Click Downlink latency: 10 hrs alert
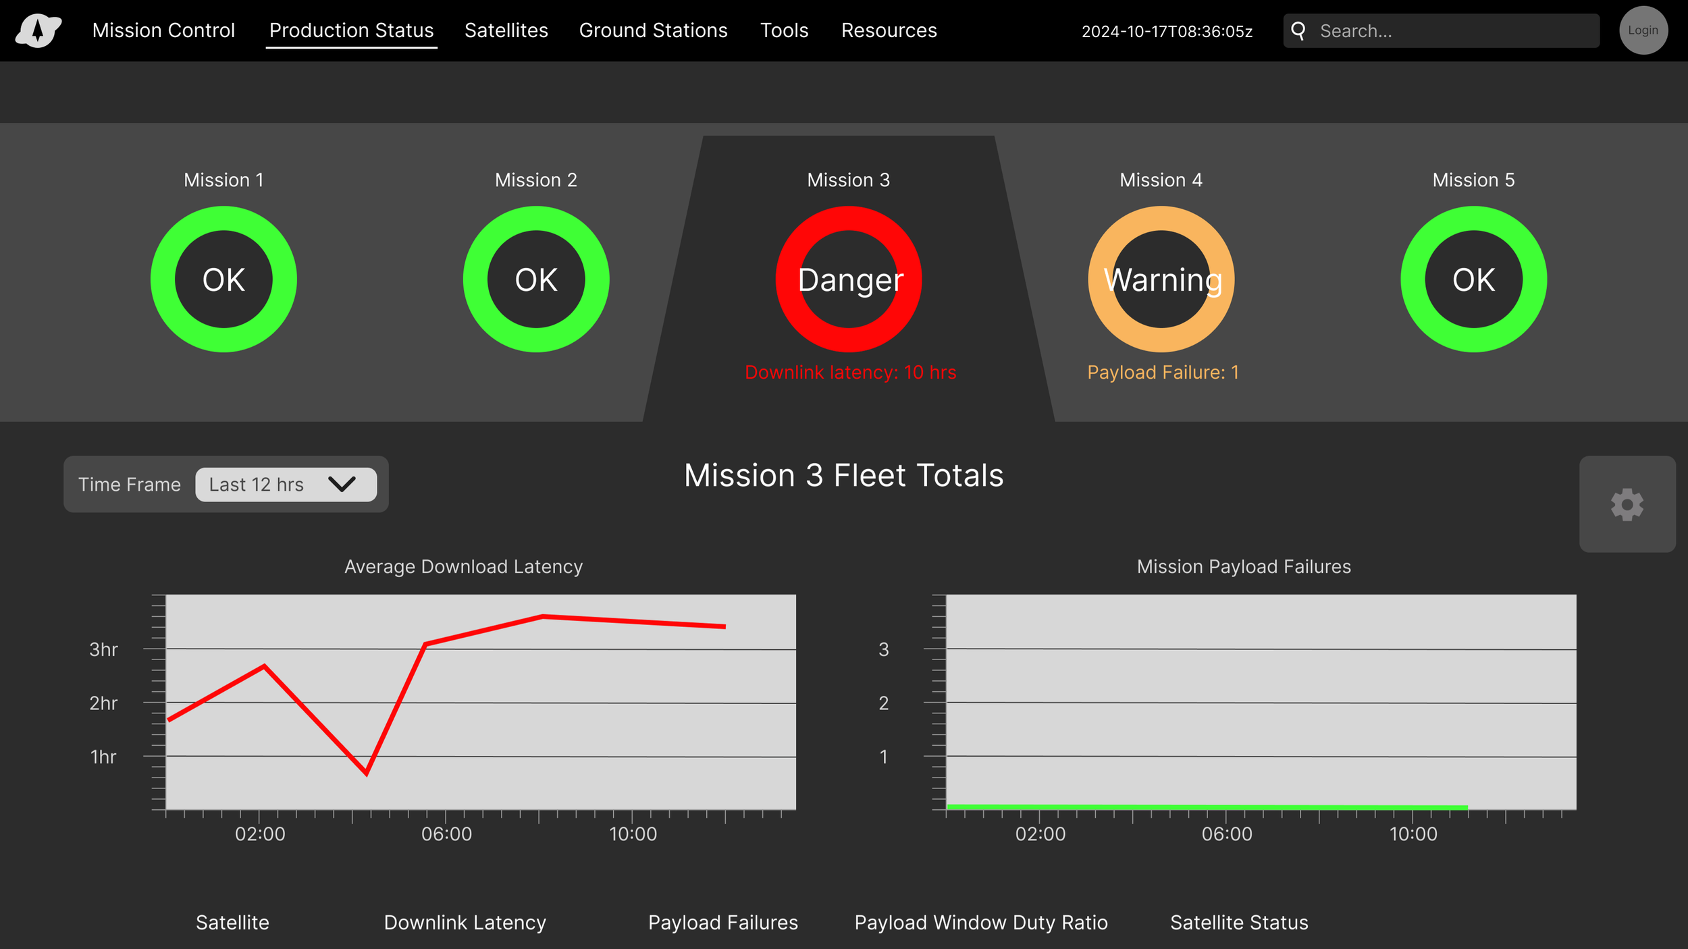This screenshot has width=1688, height=949. point(850,372)
